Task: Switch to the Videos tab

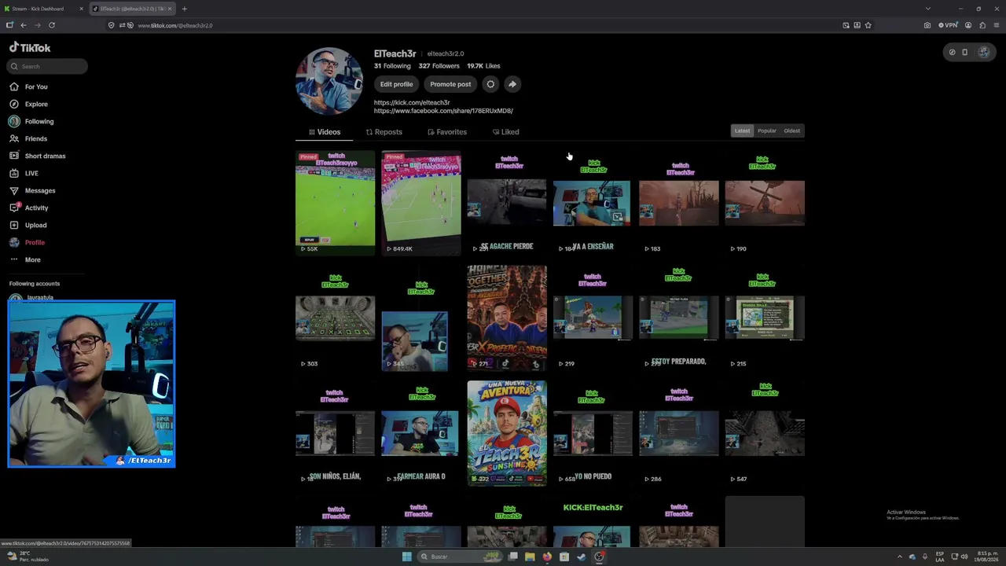Action: pos(325,132)
